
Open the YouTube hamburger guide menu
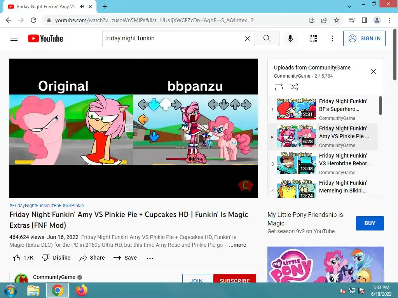tap(14, 38)
